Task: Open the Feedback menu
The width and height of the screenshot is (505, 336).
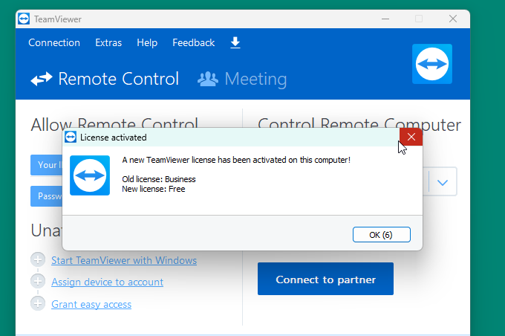Action: click(x=194, y=42)
